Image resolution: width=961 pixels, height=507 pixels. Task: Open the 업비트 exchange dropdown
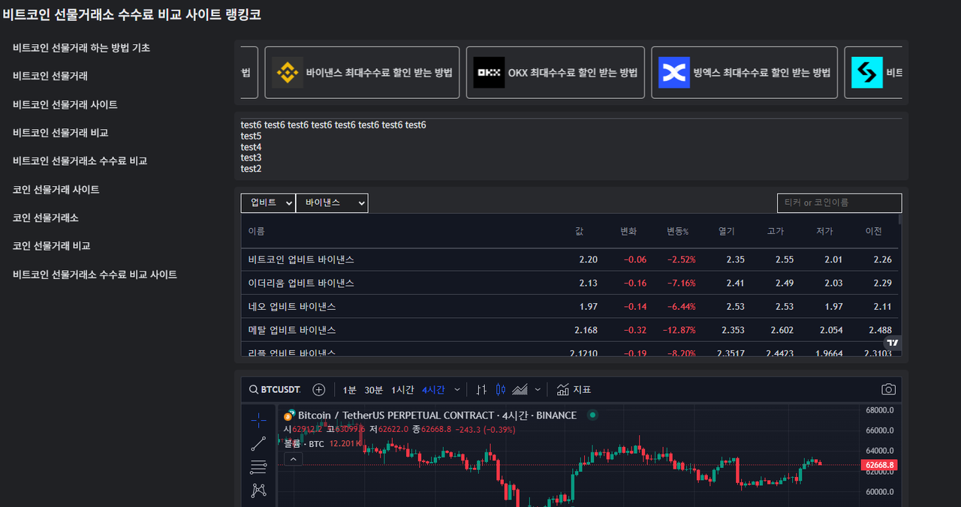pyautogui.click(x=268, y=203)
